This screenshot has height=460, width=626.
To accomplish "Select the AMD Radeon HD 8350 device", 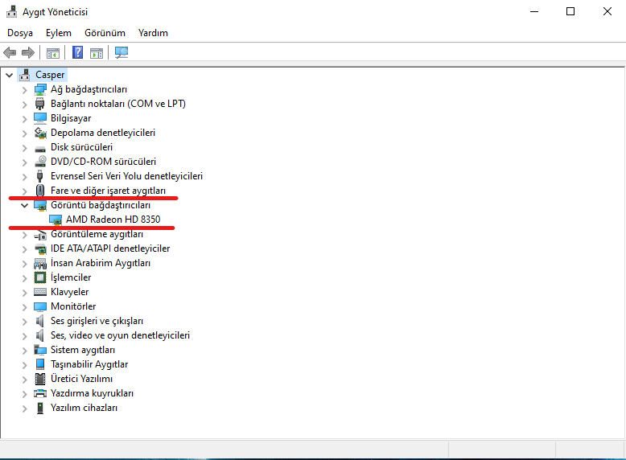I will [113, 220].
